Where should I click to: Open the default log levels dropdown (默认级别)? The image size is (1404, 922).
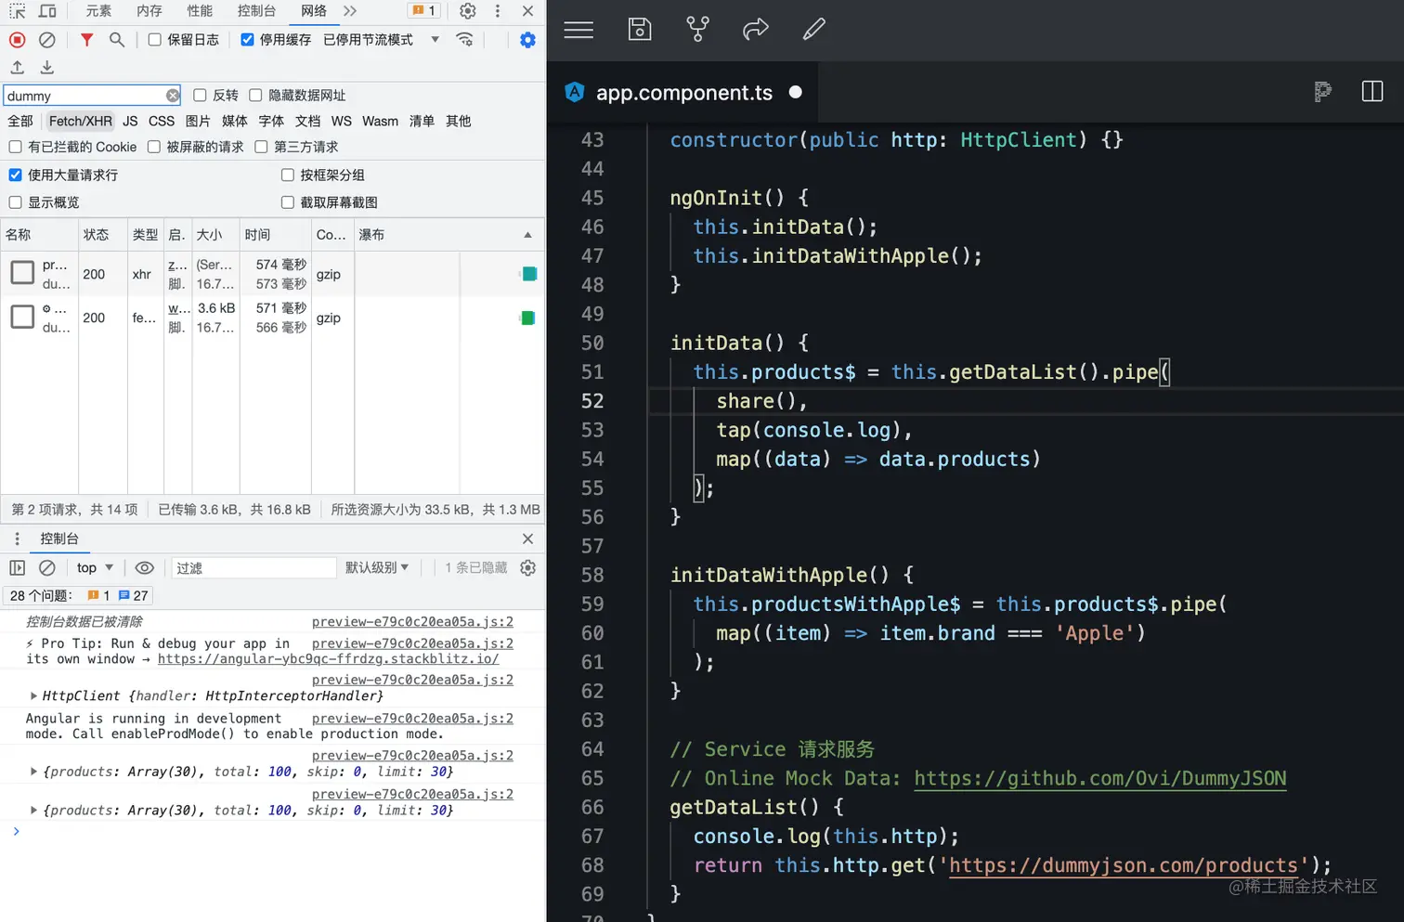(377, 567)
